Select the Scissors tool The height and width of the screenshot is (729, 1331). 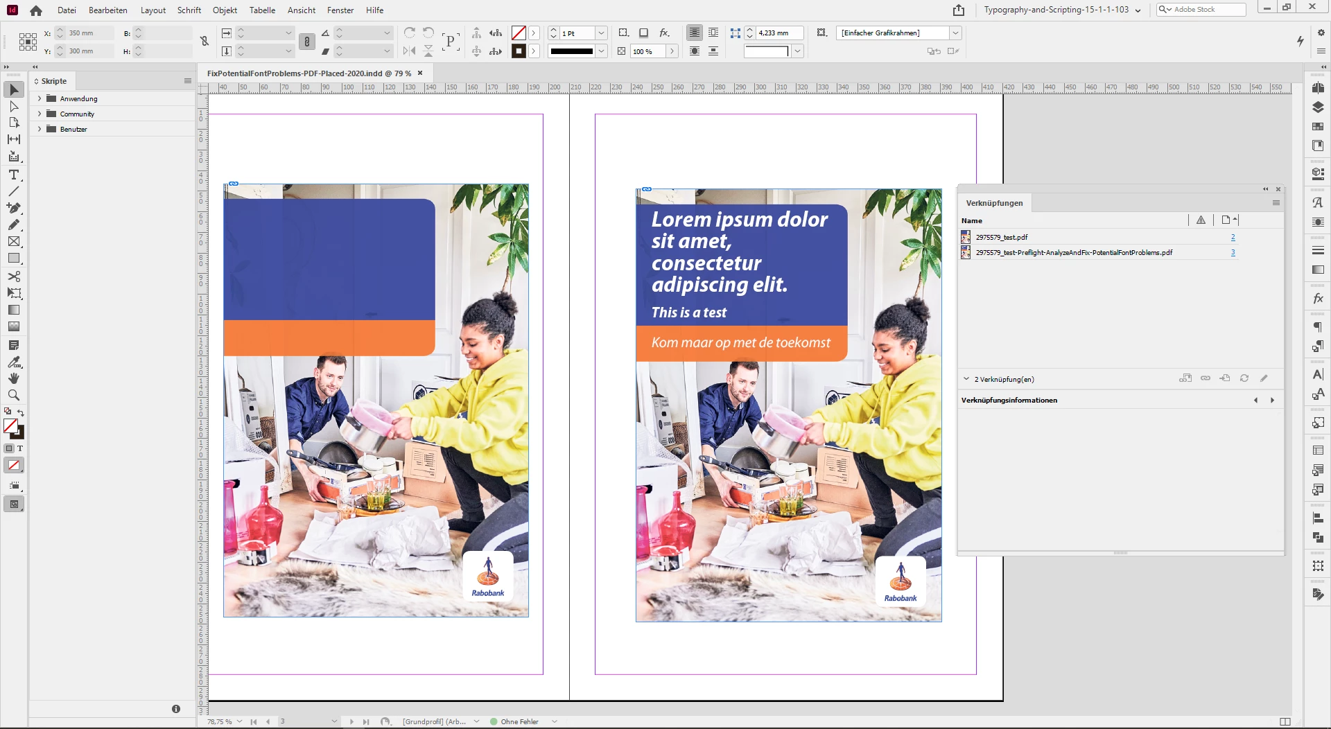13,276
